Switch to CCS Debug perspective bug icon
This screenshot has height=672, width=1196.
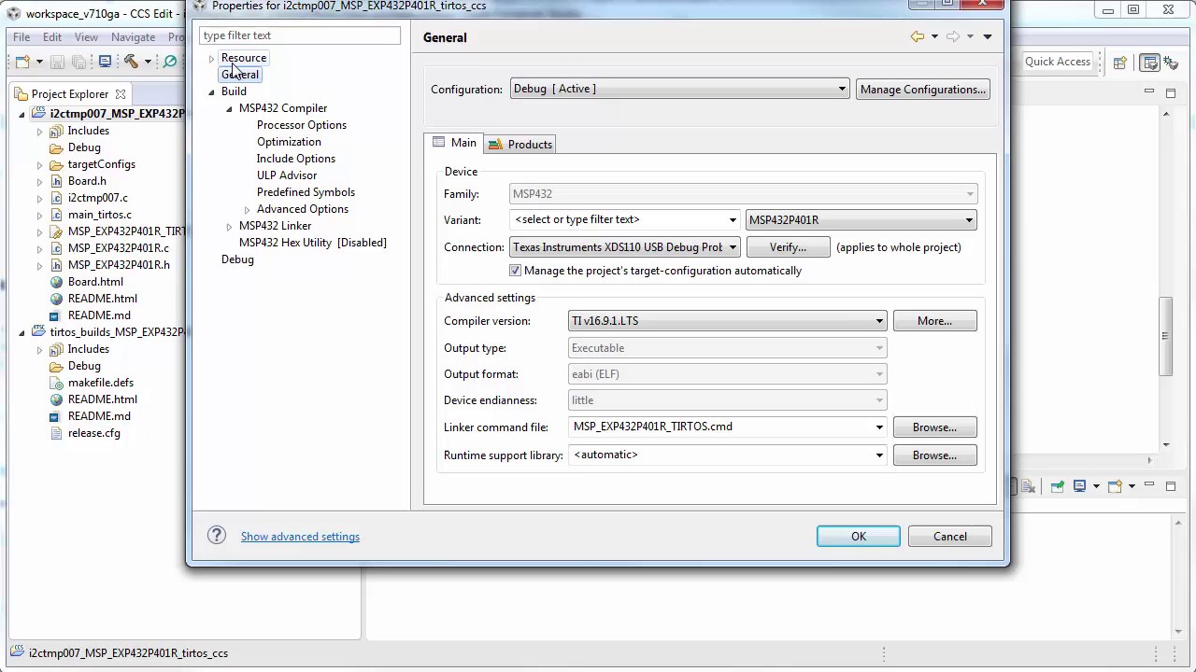click(x=1171, y=63)
